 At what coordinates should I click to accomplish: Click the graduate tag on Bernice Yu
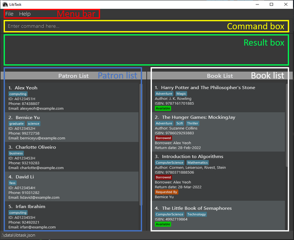click(x=17, y=124)
